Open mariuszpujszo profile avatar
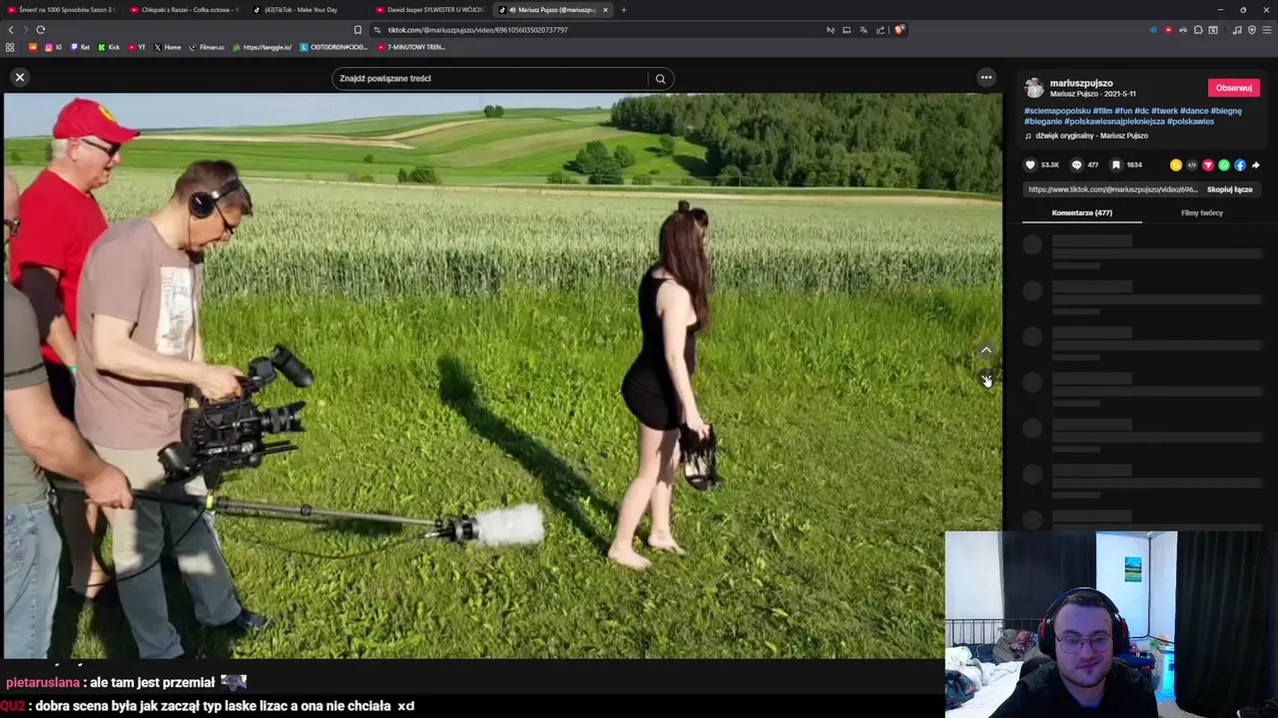Viewport: 1278px width, 718px height. point(1034,88)
